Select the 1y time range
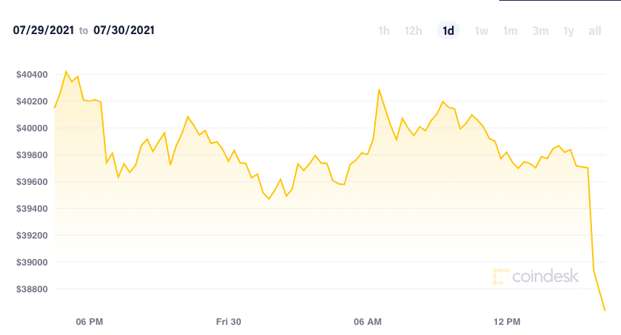The height and width of the screenshot is (335, 621). coord(569,30)
